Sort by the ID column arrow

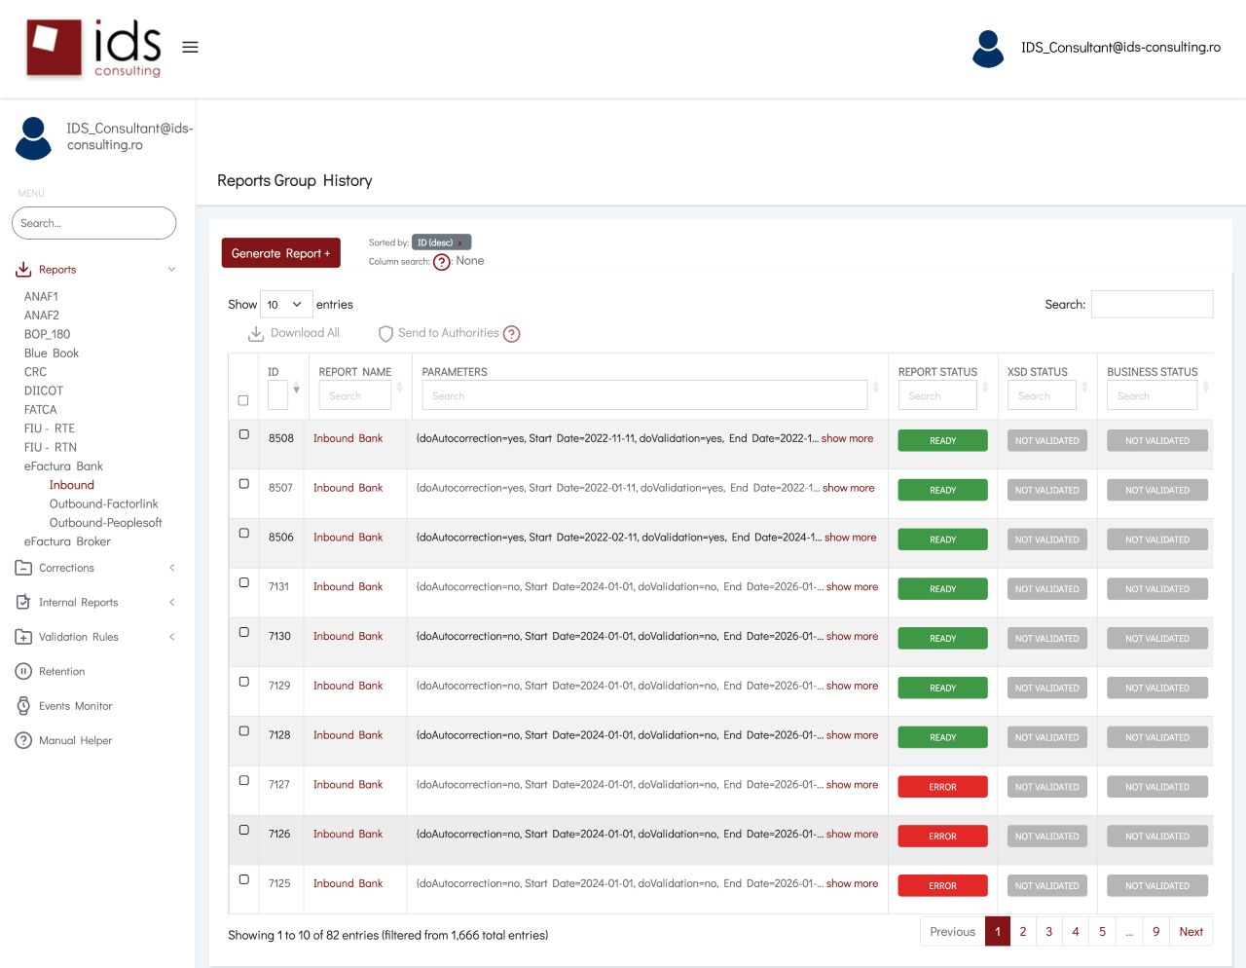click(x=296, y=390)
